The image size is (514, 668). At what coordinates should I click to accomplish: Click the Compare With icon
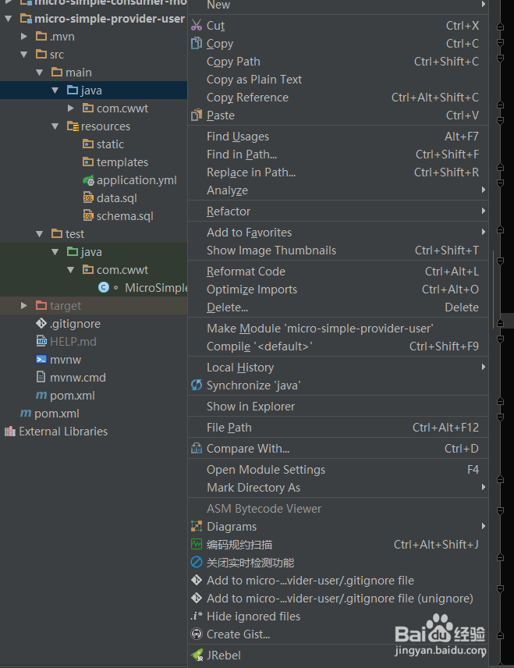[197, 449]
